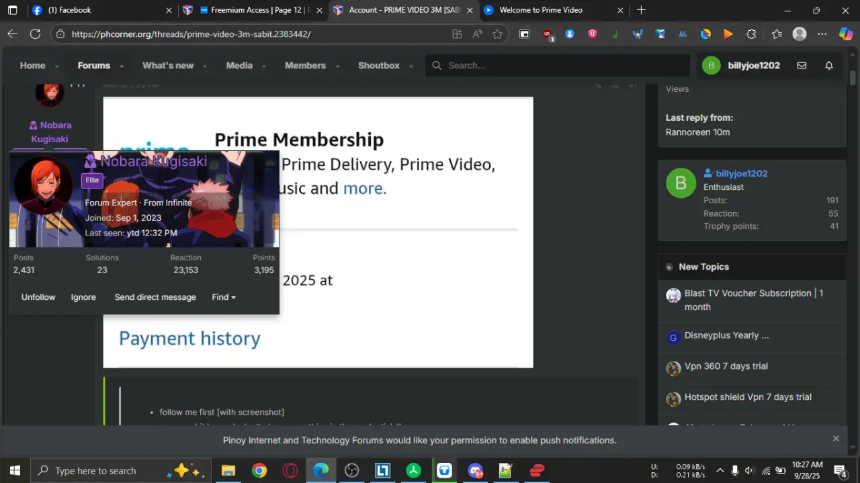
Task: Expand the Members menu arrow
Action: tap(337, 66)
